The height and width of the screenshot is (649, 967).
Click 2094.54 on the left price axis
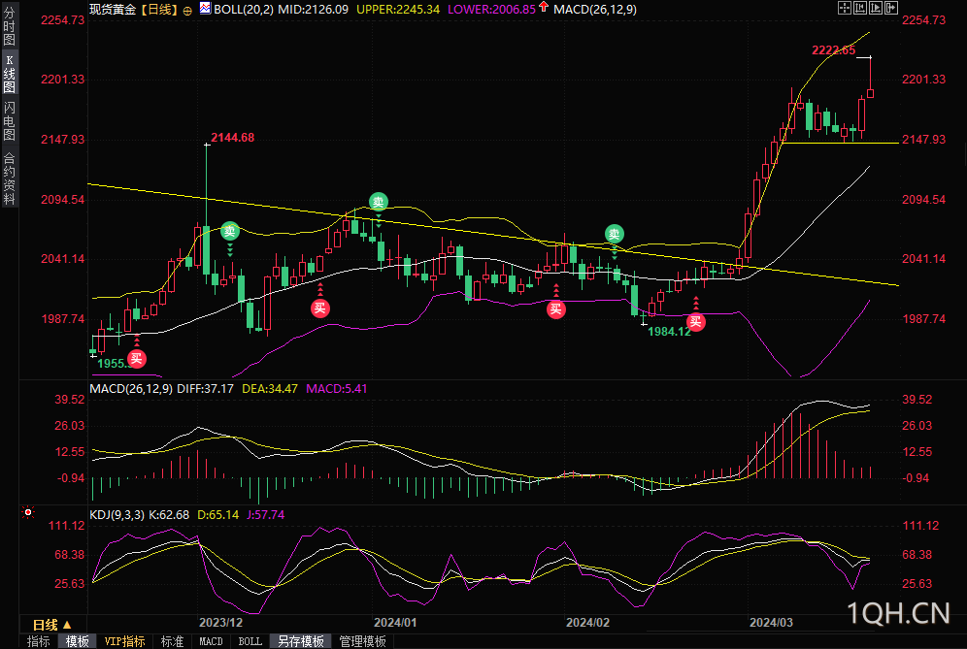pyautogui.click(x=63, y=200)
